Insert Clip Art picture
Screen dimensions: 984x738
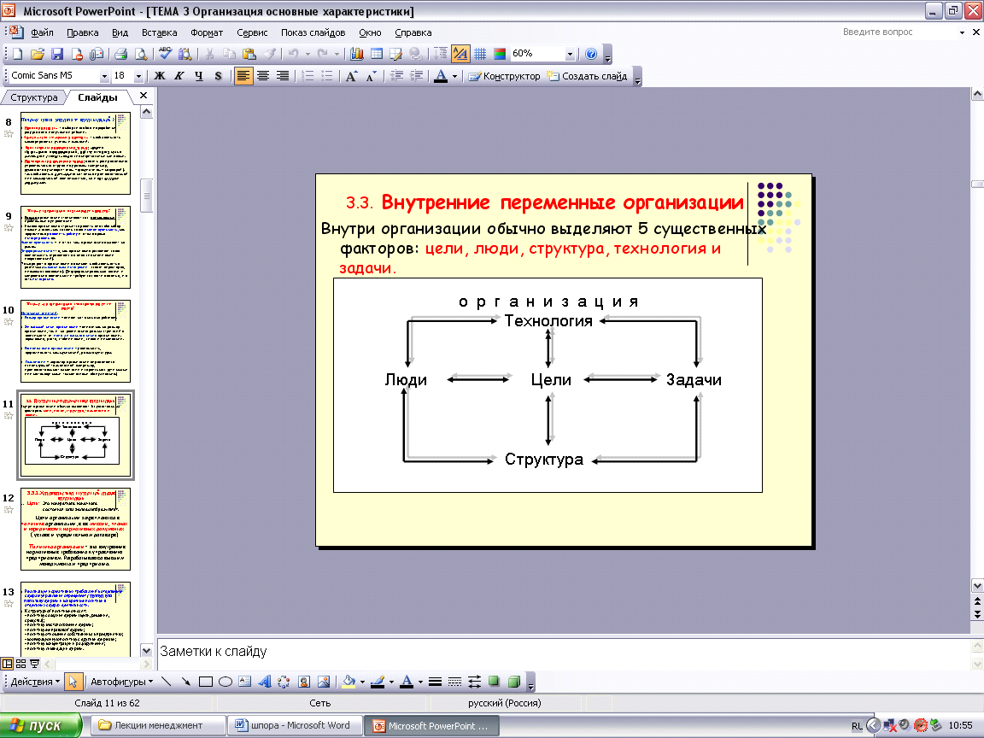(x=304, y=682)
